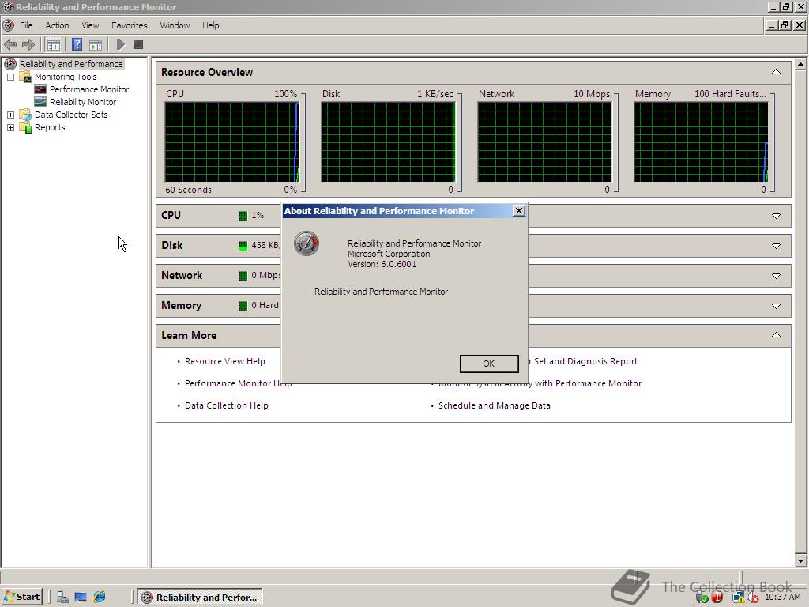This screenshot has width=809, height=607.
Task: Click the green Memory indicator square
Action: 243,306
